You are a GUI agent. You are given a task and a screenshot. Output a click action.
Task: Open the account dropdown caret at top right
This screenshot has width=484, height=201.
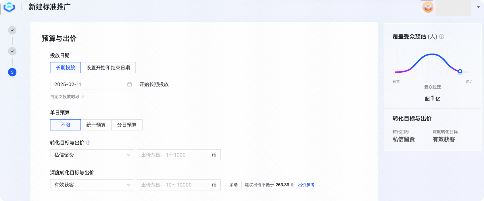[478, 7]
